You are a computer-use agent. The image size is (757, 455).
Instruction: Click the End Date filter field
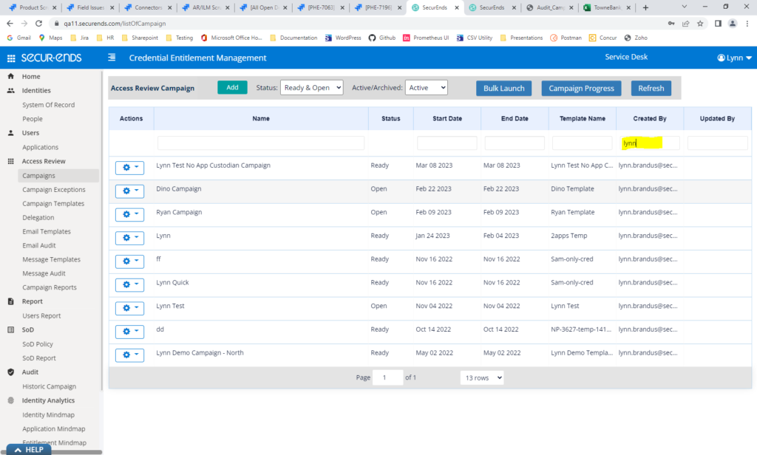tap(515, 143)
